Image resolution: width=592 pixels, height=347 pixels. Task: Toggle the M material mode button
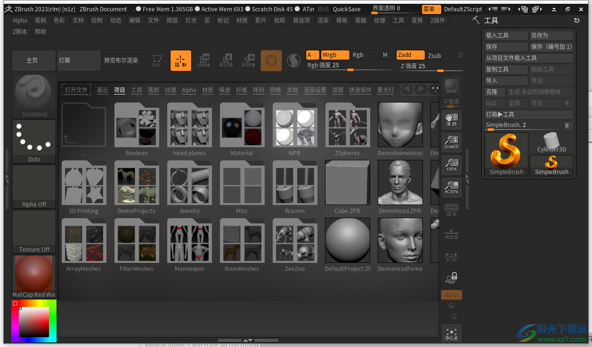pos(387,55)
